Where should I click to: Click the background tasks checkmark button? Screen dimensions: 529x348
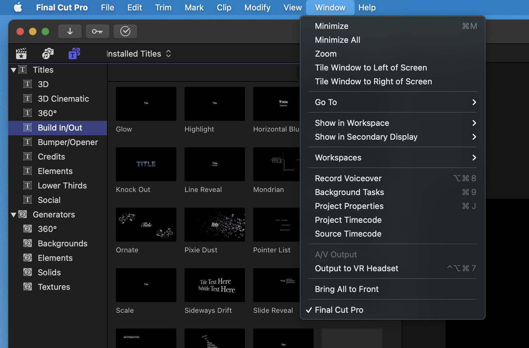(125, 31)
